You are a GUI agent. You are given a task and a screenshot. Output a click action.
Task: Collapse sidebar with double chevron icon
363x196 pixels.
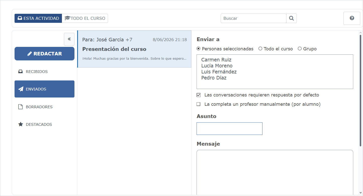coord(69,39)
